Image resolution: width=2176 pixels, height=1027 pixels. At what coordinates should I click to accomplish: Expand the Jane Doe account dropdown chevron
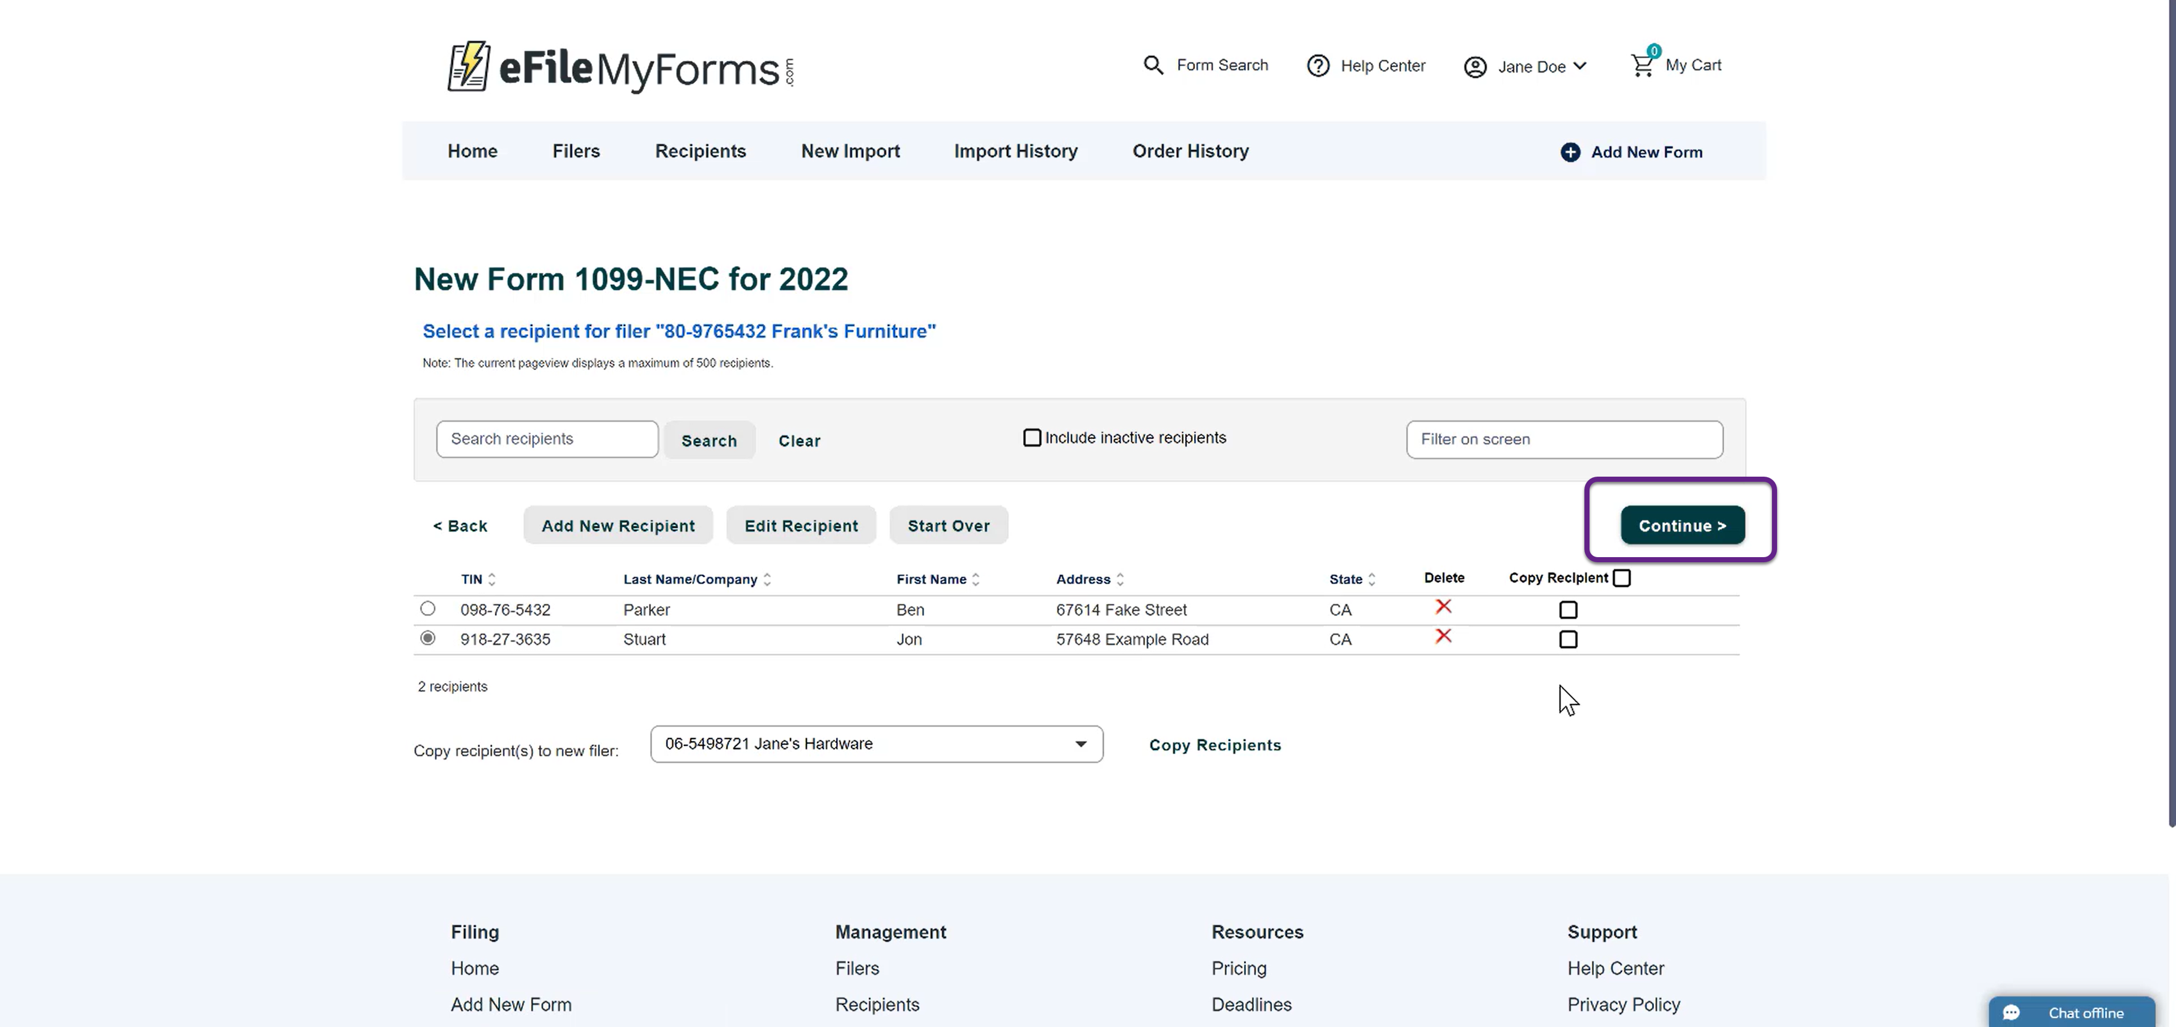pos(1580,66)
